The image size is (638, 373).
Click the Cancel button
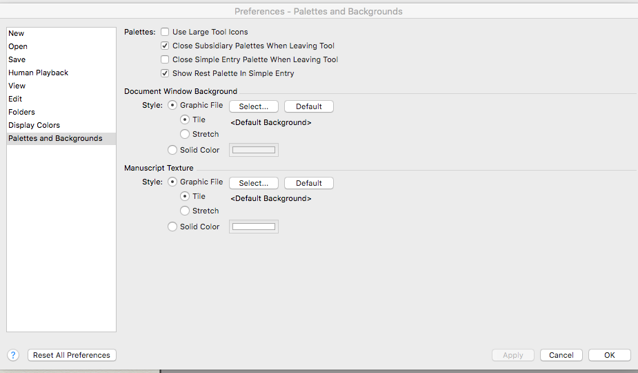(561, 355)
